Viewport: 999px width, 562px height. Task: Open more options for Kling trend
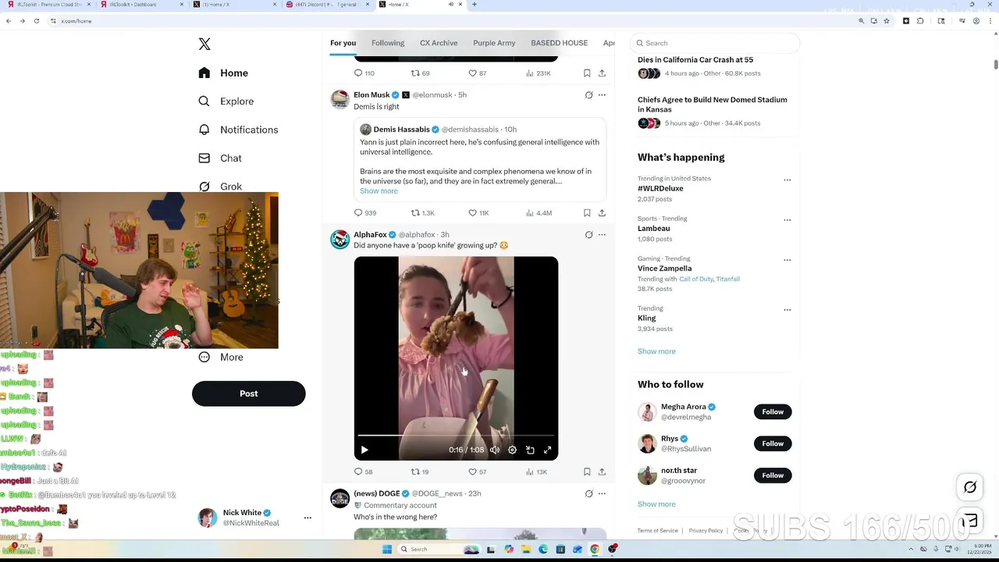pos(787,309)
